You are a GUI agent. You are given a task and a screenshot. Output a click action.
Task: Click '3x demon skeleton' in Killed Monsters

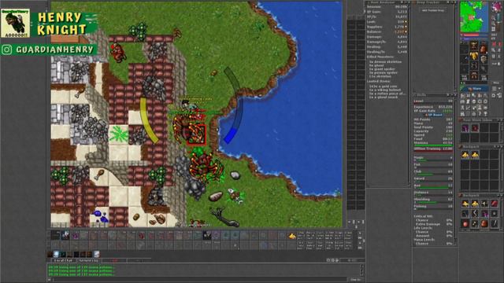coord(385,61)
